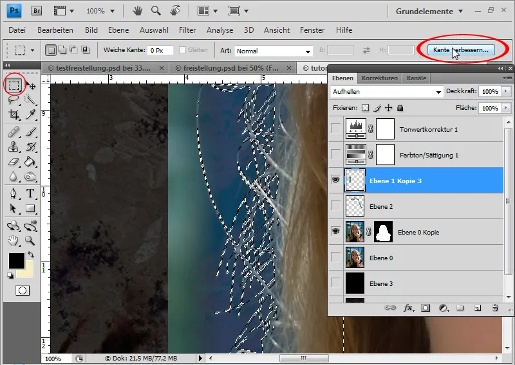This screenshot has height=365, width=515.
Task: Switch to the Kanäle tab
Action: coord(416,78)
